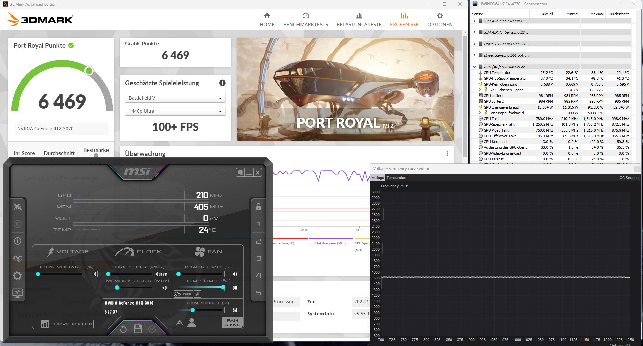Click the Optionen gear icon in 3DMark
643x346 pixels.
click(x=440, y=16)
